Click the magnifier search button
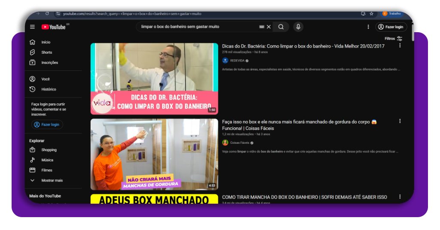440x230 pixels. pos(281,27)
